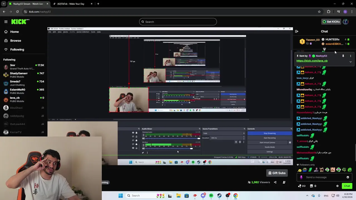The image size is (356, 200).
Task: Open the emoji picker in message box
Action: click(x=348, y=177)
